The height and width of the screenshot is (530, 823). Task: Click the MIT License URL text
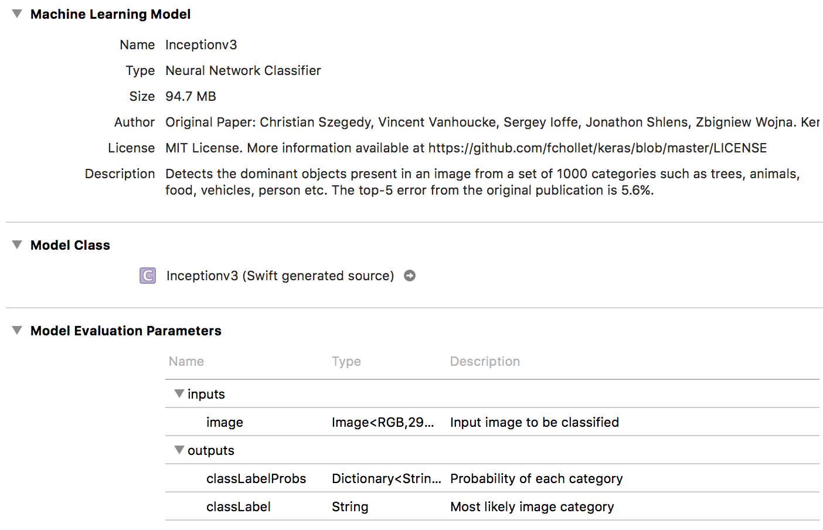coord(597,148)
